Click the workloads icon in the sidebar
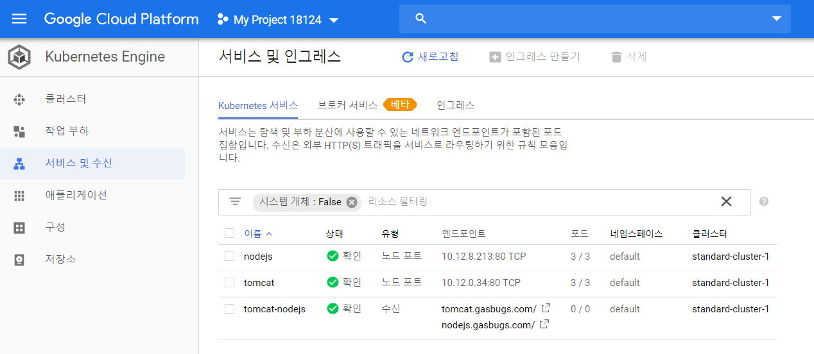Image resolution: width=814 pixels, height=354 pixels. (x=19, y=131)
